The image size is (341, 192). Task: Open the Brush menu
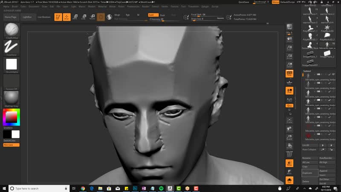click(x=15, y=6)
